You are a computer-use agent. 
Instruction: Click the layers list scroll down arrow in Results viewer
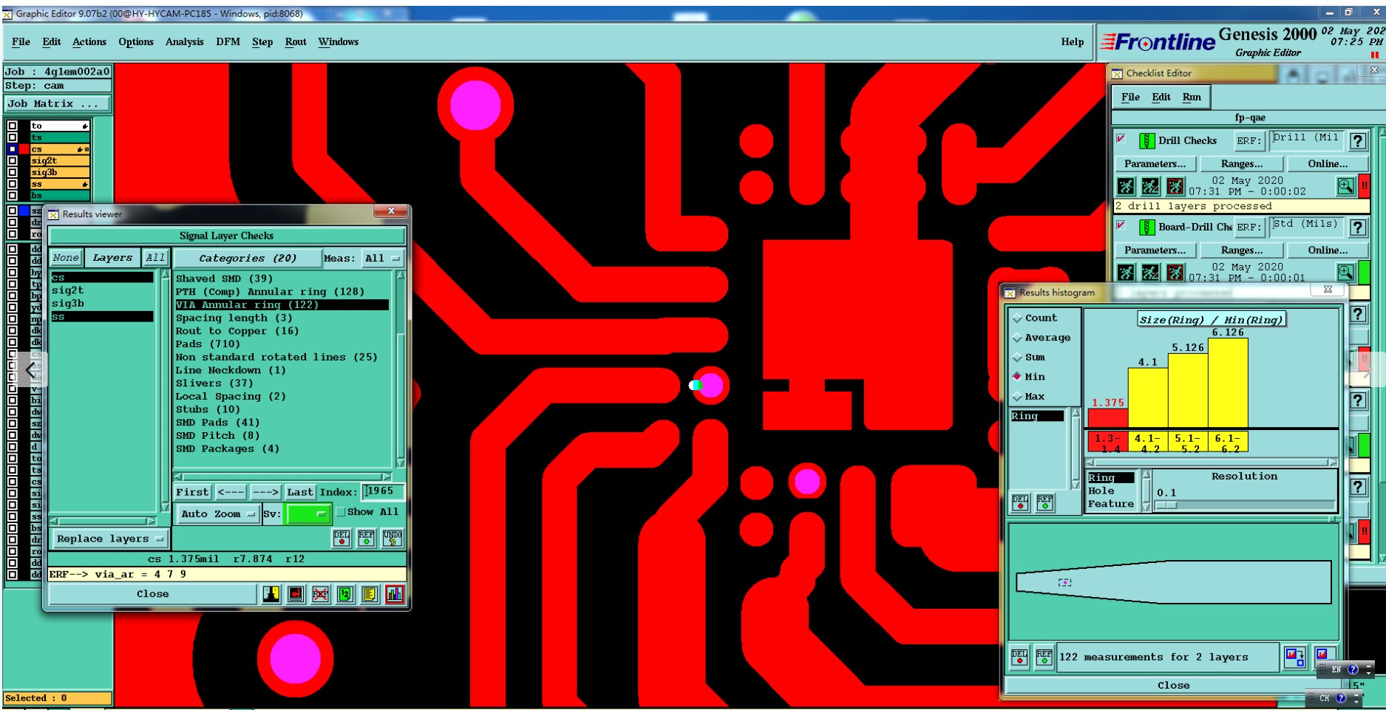pos(165,508)
